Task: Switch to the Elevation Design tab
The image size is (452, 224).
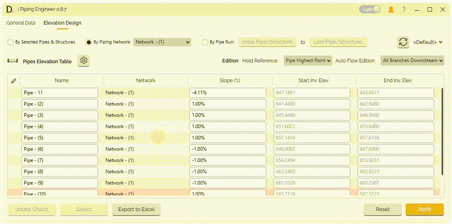Action: tap(62, 23)
